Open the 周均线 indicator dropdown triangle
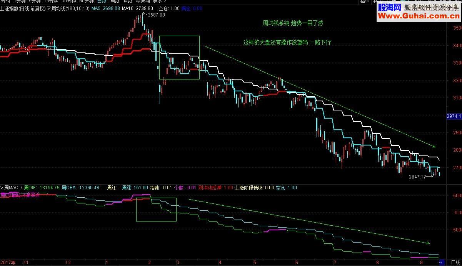Image resolution: width=462 pixels, height=266 pixels. tap(49, 8)
